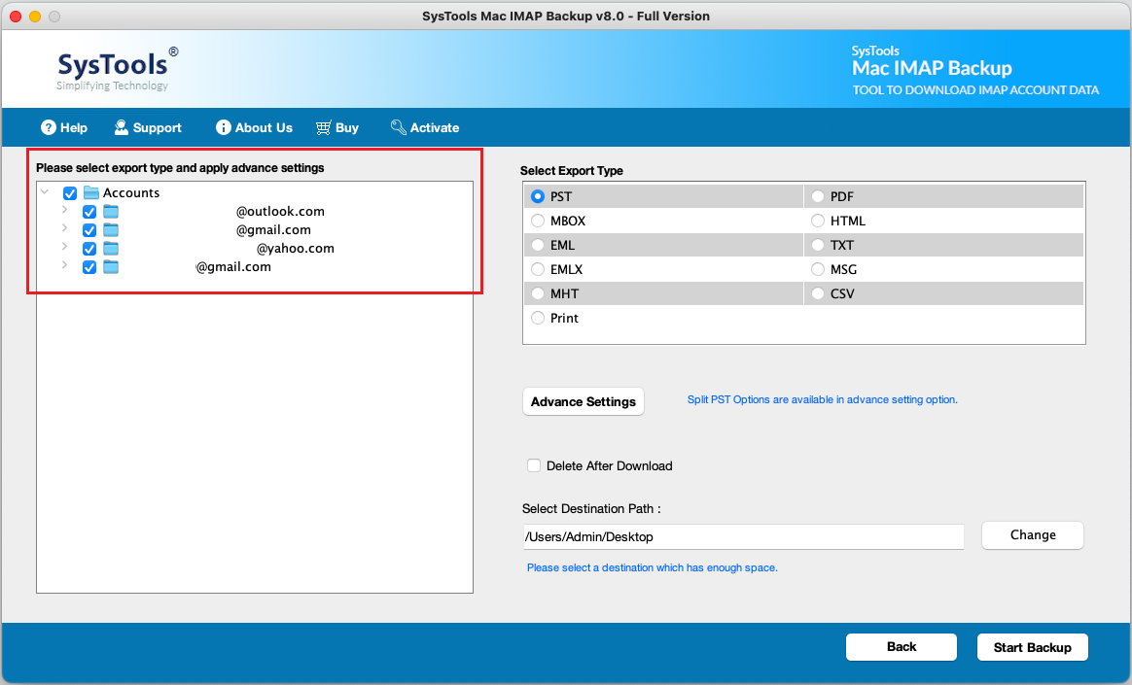Select Print export type

(x=537, y=318)
